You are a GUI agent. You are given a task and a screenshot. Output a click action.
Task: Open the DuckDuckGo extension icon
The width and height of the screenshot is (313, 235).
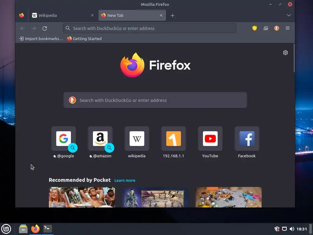pos(276,28)
